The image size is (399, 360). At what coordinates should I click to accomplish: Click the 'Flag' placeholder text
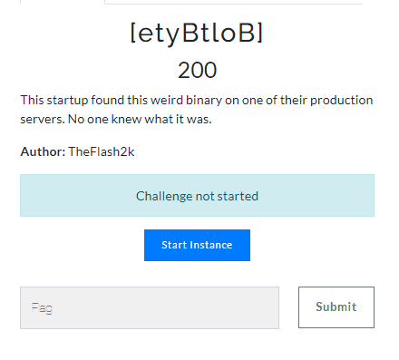tap(42, 308)
